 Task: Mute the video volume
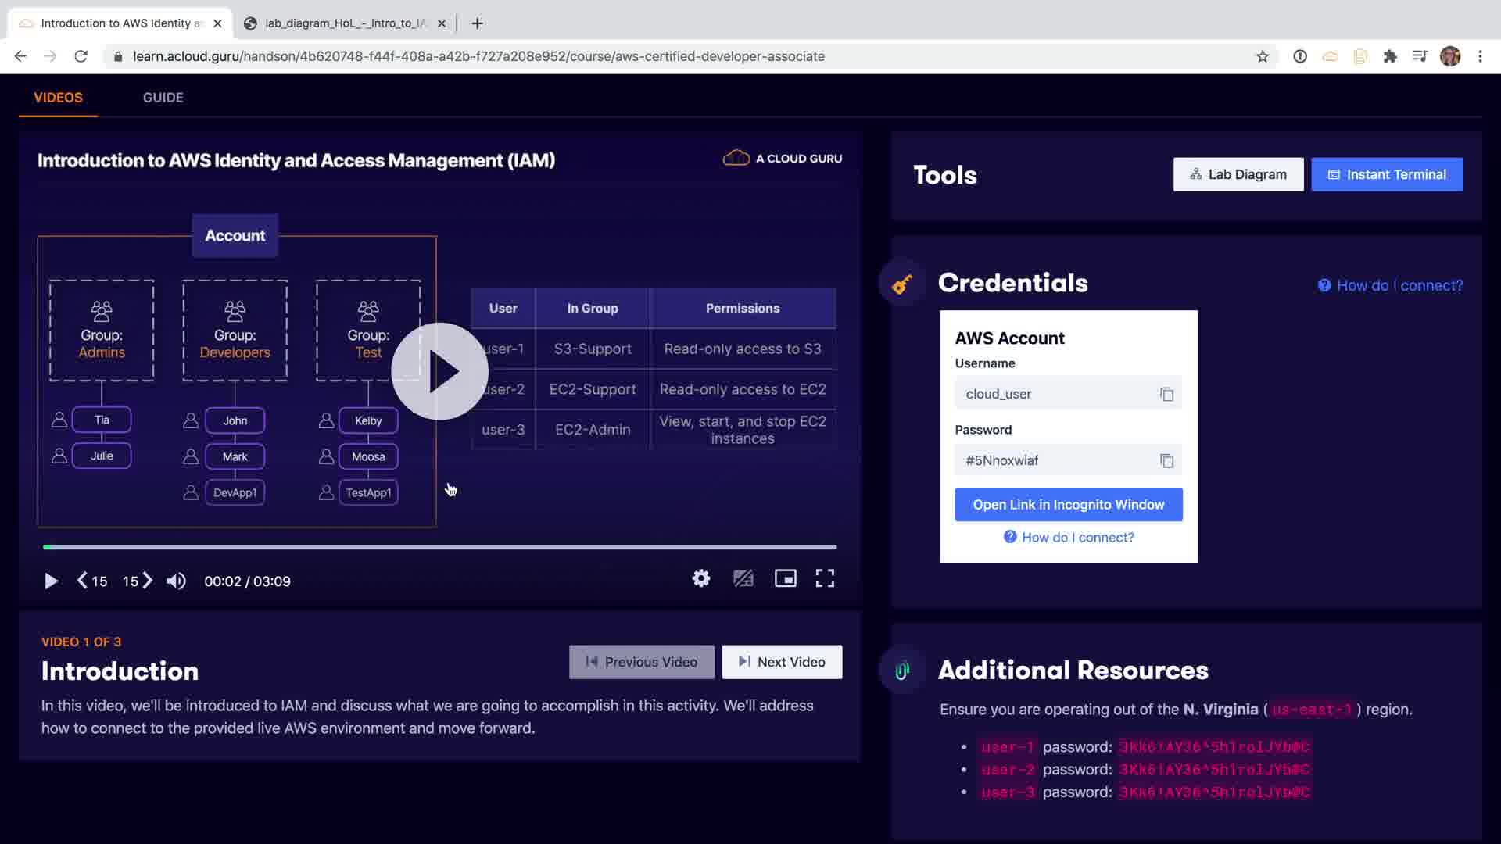[x=176, y=581]
